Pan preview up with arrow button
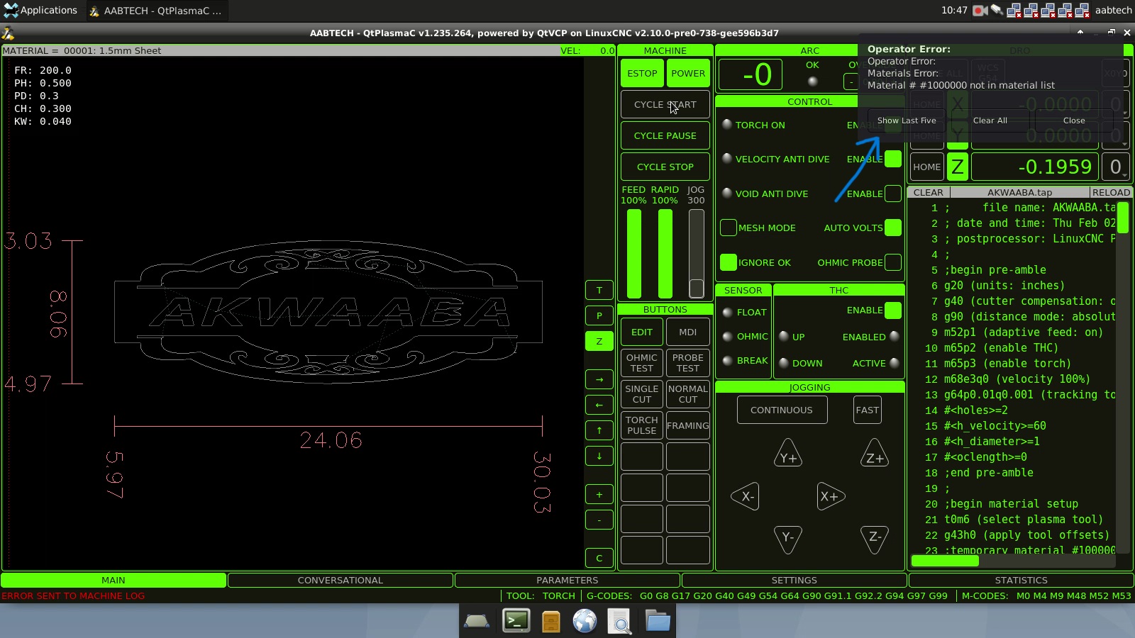1135x638 pixels. [x=599, y=430]
